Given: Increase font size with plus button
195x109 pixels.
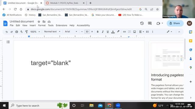Looking at the screenshot, I should [92, 32].
